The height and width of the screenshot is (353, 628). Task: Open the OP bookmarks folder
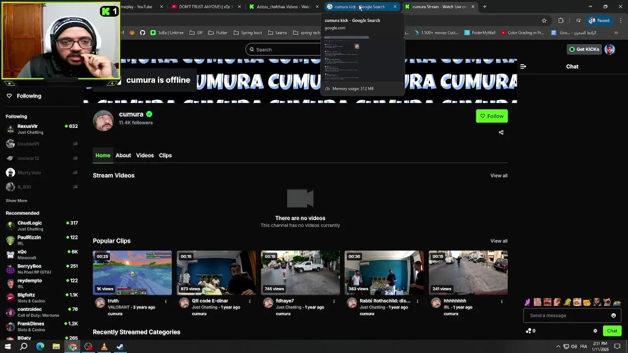pyautogui.click(x=195, y=33)
